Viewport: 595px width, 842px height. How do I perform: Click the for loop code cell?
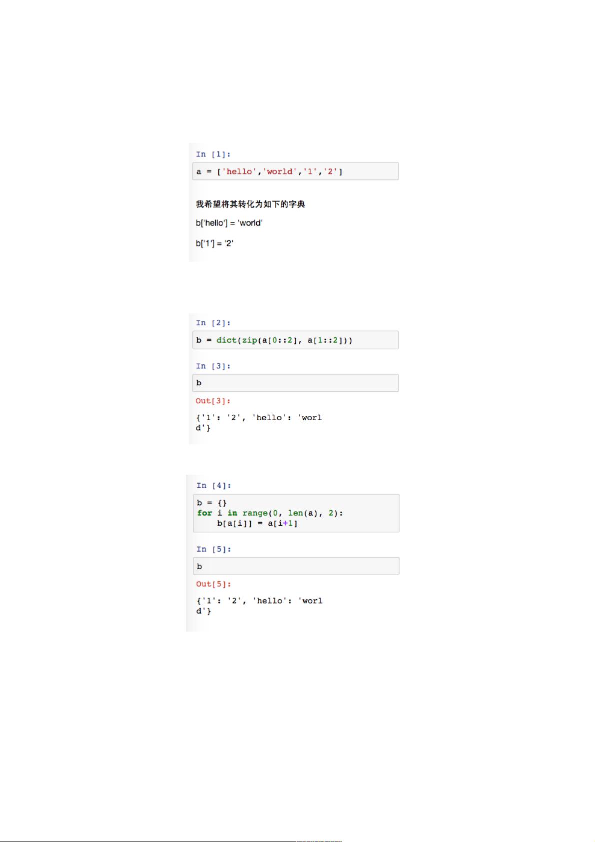[296, 513]
